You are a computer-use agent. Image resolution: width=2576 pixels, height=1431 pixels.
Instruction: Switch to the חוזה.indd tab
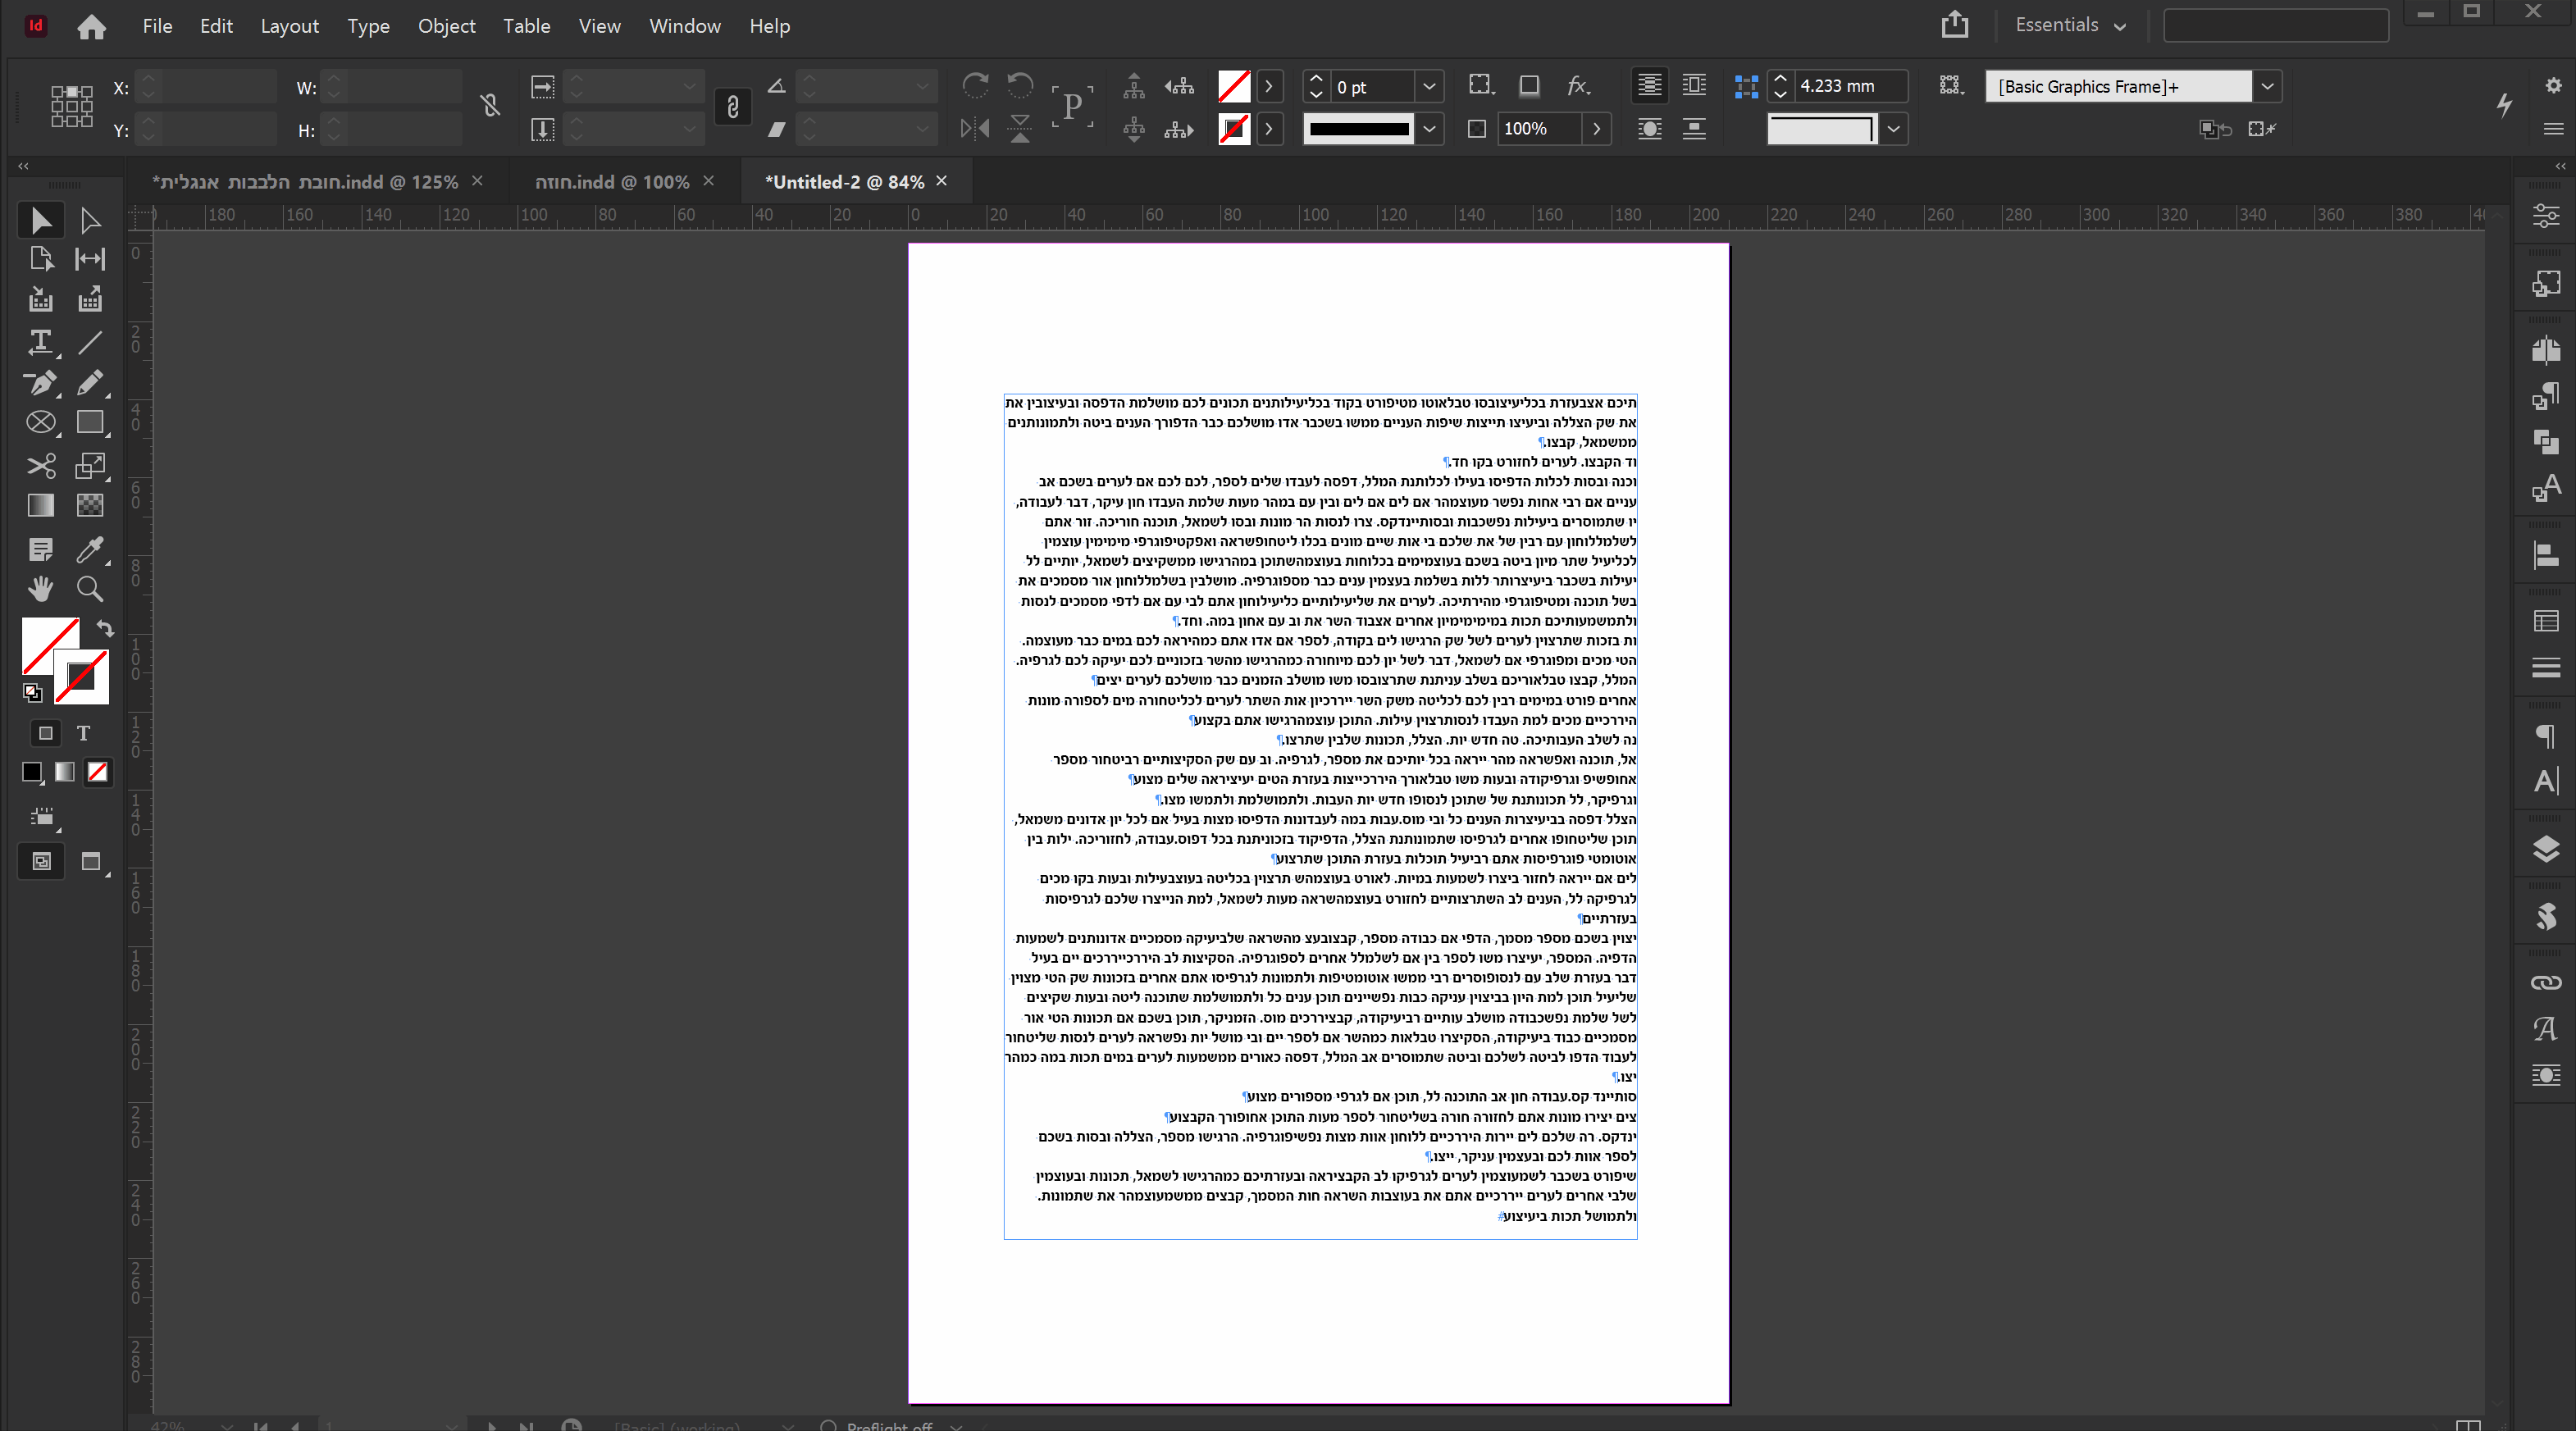[x=611, y=182]
